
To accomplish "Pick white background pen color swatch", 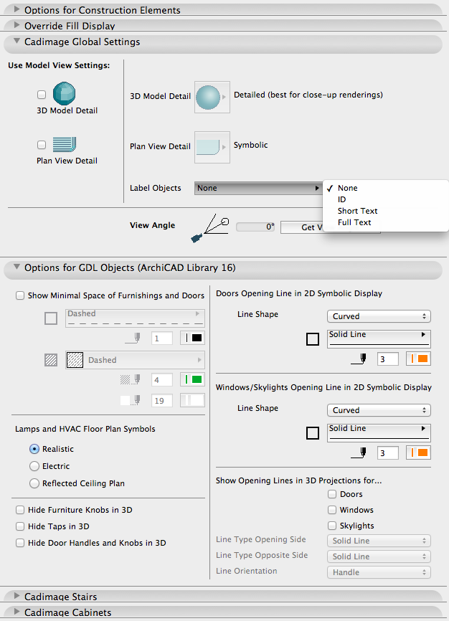I will pyautogui.click(x=193, y=400).
